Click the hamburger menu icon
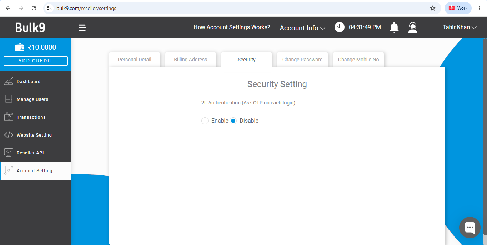The height and width of the screenshot is (245, 487). (x=82, y=27)
